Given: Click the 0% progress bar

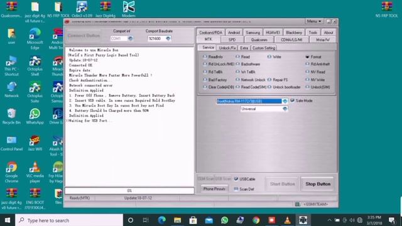Looking at the screenshot, I should tap(129, 191).
